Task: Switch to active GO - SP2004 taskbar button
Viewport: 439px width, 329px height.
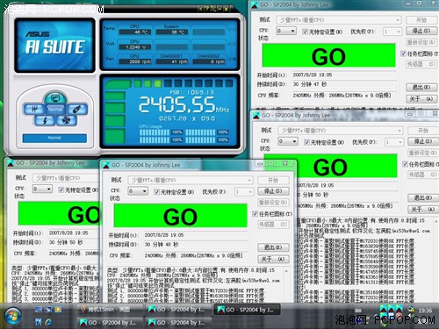Action: click(247, 310)
